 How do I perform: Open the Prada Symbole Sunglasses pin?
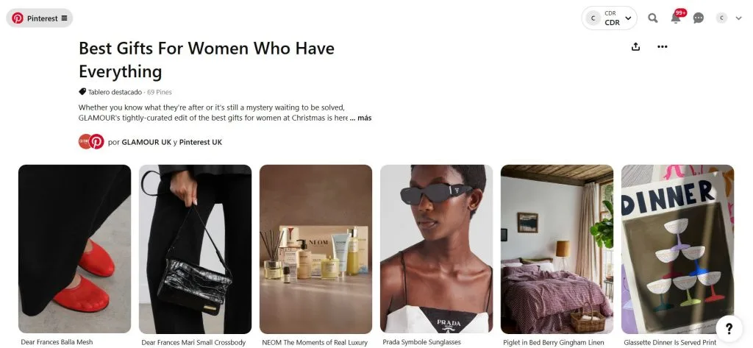tap(436, 249)
